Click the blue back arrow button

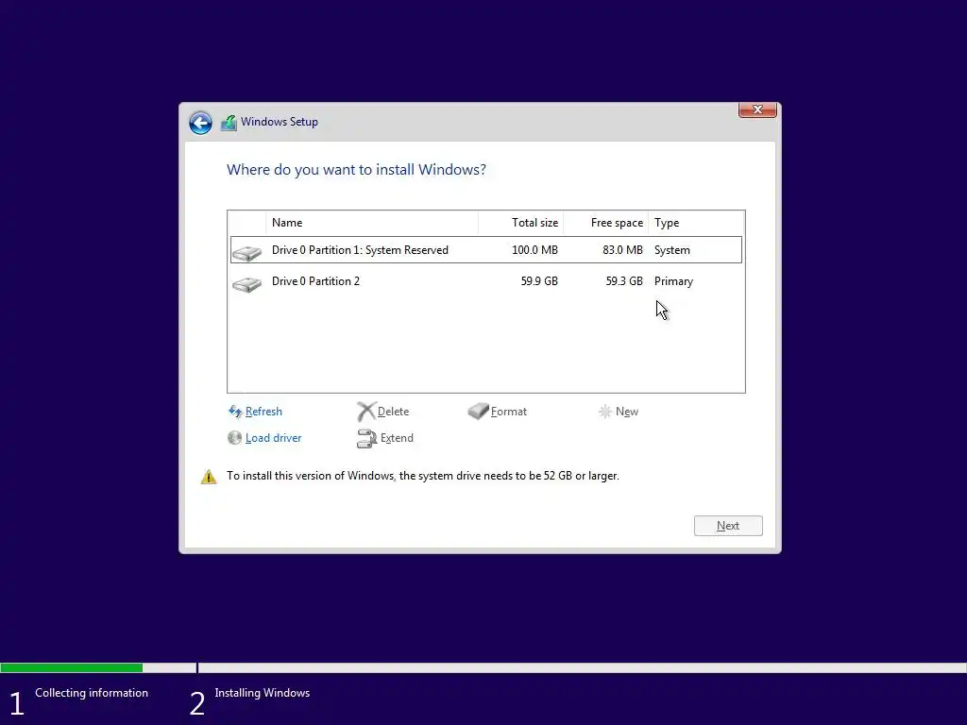point(200,123)
